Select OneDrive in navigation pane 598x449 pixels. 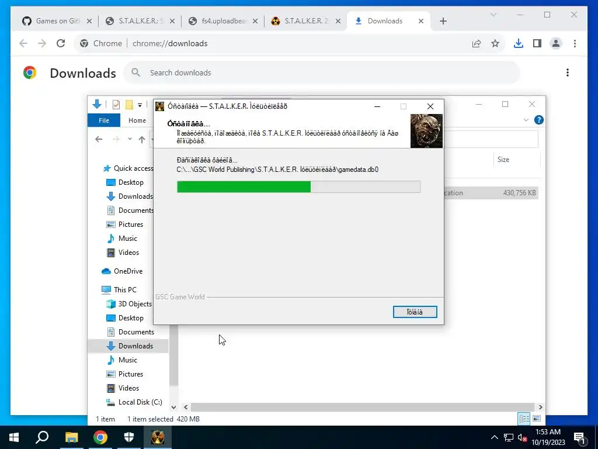[128, 271]
